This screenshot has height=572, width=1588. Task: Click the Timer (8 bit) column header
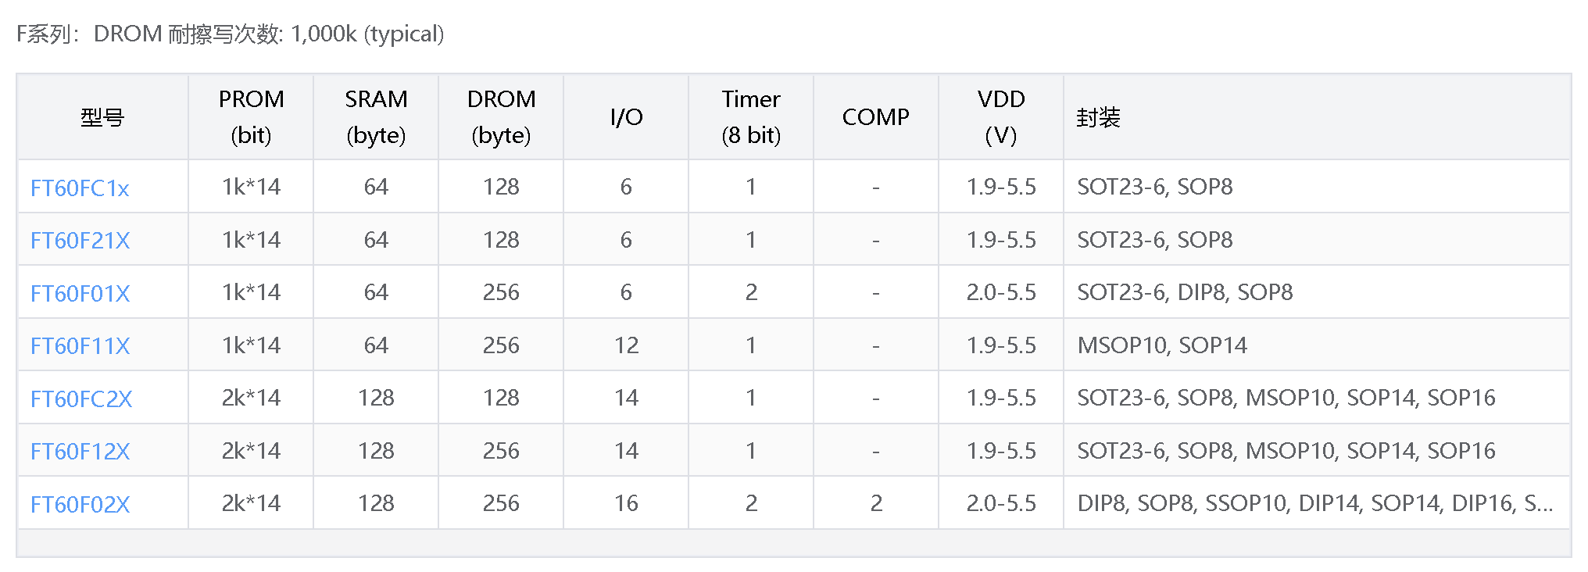pos(751,117)
